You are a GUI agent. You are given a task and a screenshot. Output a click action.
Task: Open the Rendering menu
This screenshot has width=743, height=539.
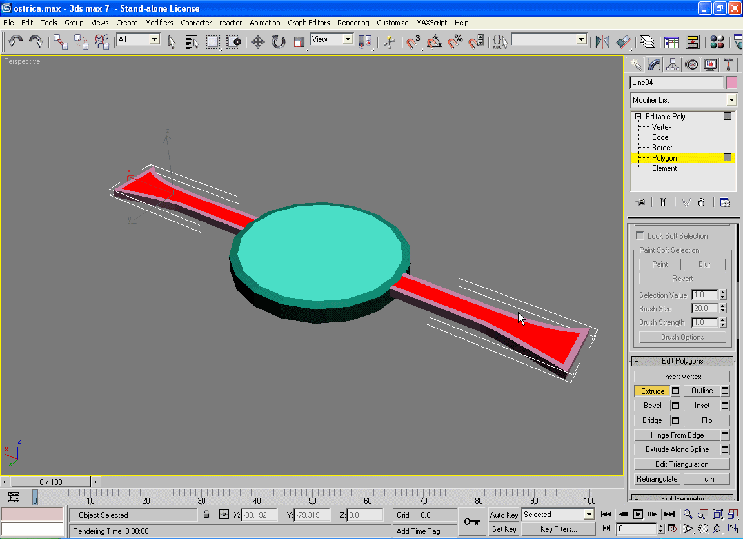coord(353,23)
